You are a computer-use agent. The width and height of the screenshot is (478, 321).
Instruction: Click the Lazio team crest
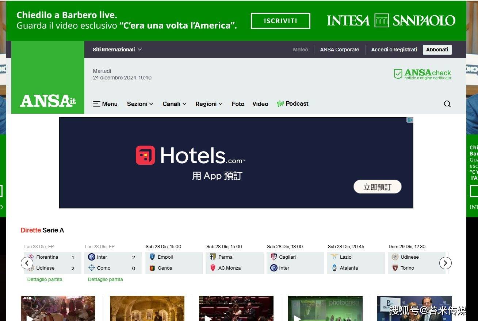(x=334, y=257)
